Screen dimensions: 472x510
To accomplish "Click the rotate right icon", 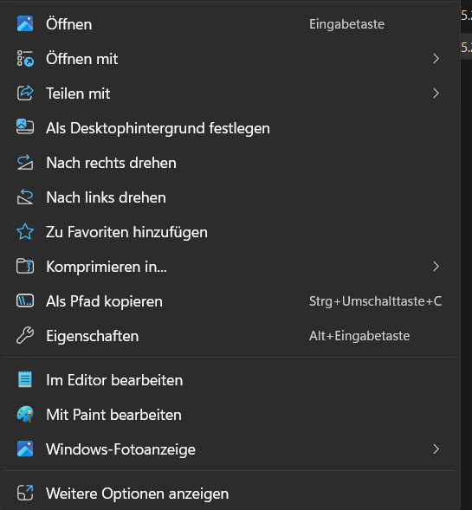I will pos(25,162).
